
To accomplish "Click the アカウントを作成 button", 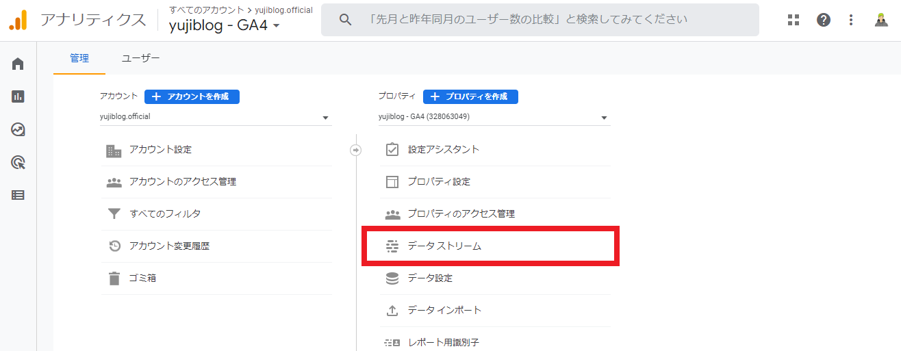I will tap(192, 96).
